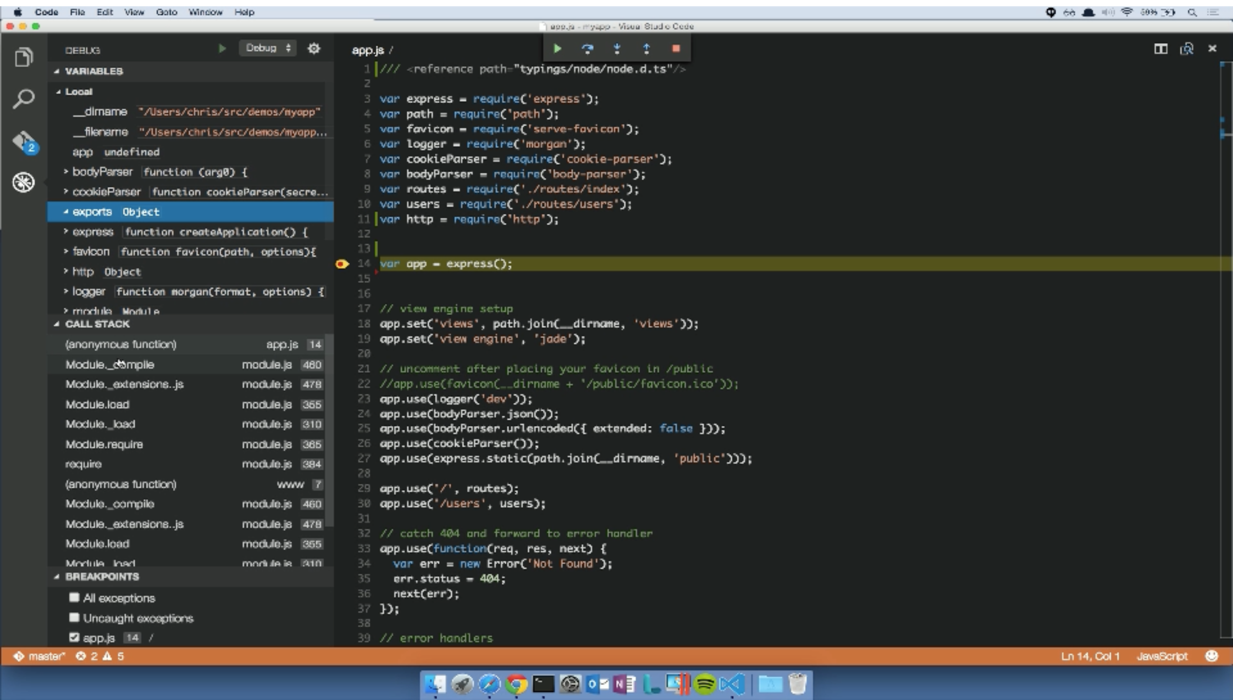Stop the debug session

pyautogui.click(x=676, y=48)
